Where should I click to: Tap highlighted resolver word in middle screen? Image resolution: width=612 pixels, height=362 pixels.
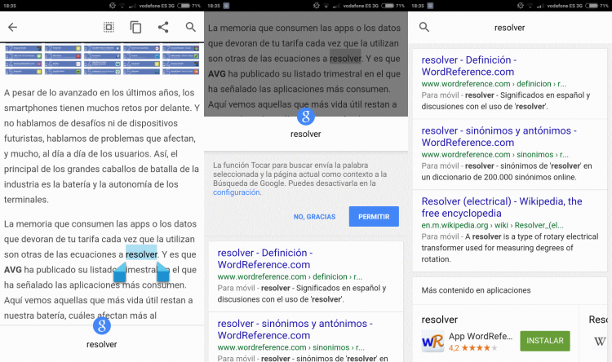coord(345,59)
